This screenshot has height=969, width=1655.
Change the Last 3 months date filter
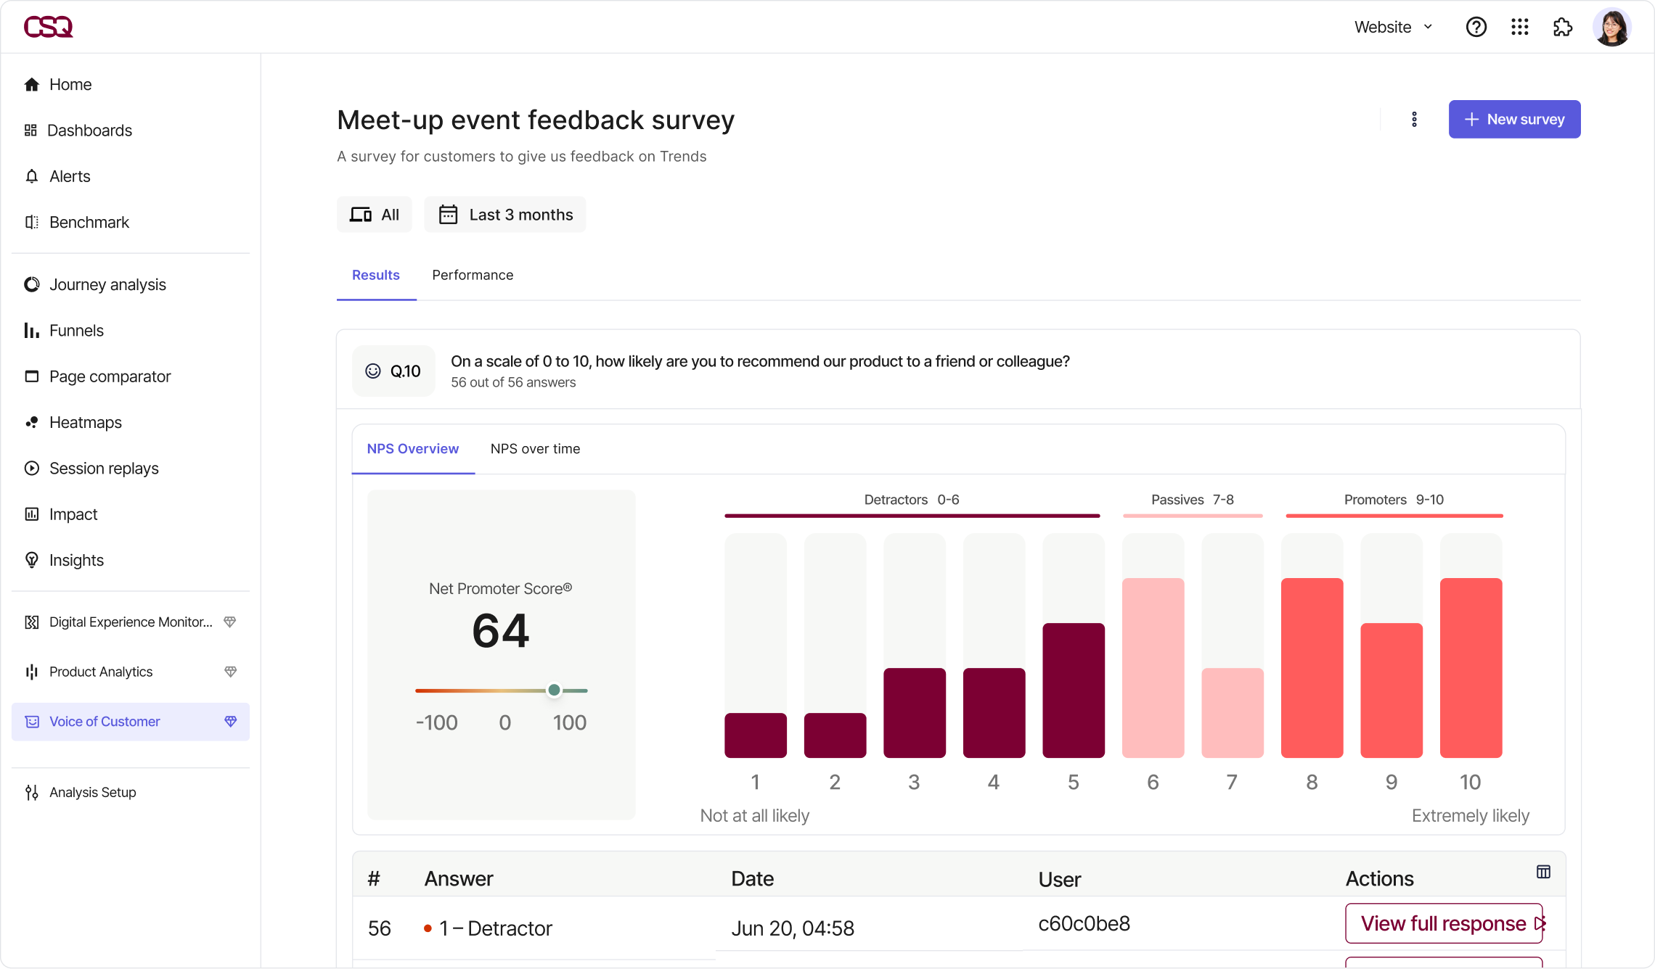click(505, 214)
